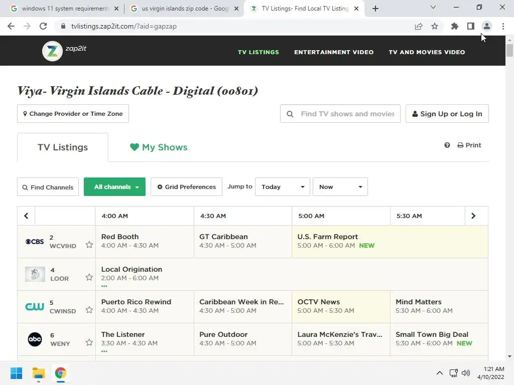Switch to the My Shows tab

(x=159, y=147)
